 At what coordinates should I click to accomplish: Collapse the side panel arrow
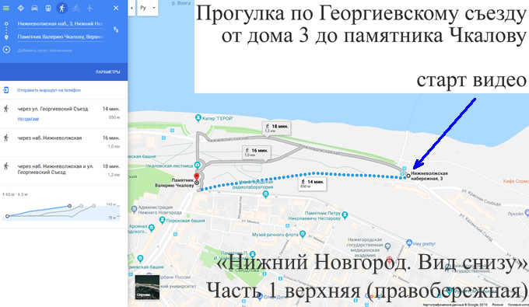click(x=131, y=8)
